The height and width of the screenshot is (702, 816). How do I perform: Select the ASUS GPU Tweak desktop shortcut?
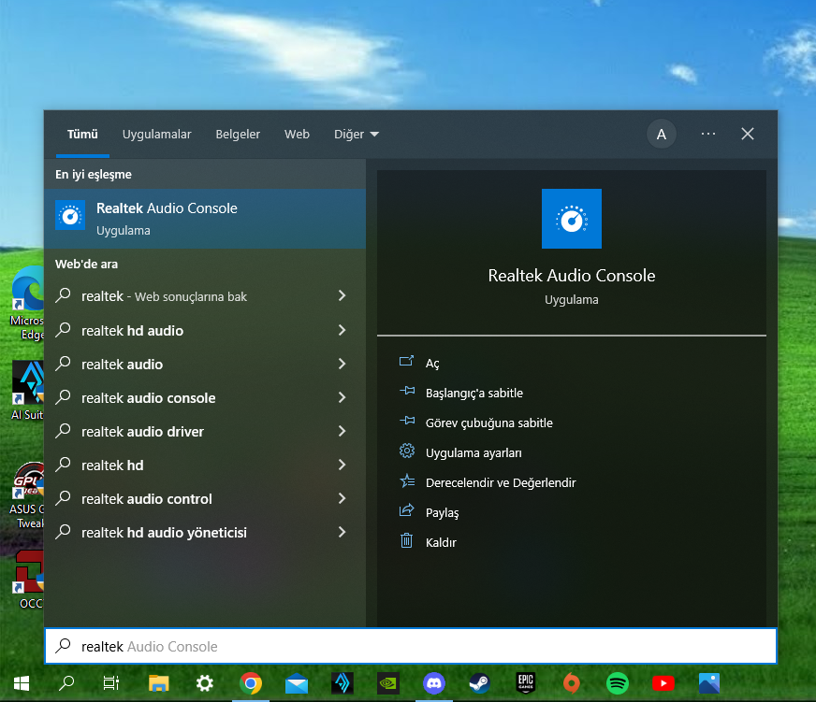[x=27, y=495]
